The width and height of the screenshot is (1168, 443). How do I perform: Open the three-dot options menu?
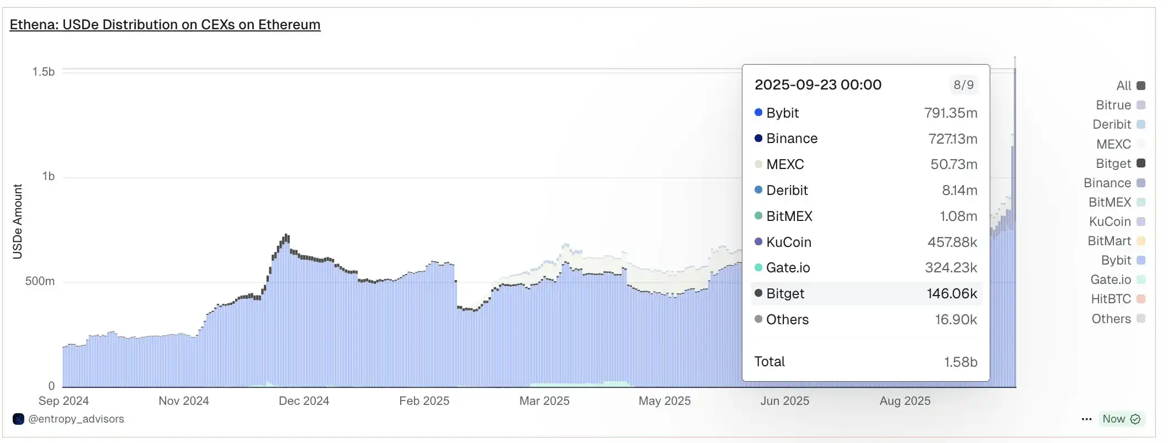click(1086, 419)
